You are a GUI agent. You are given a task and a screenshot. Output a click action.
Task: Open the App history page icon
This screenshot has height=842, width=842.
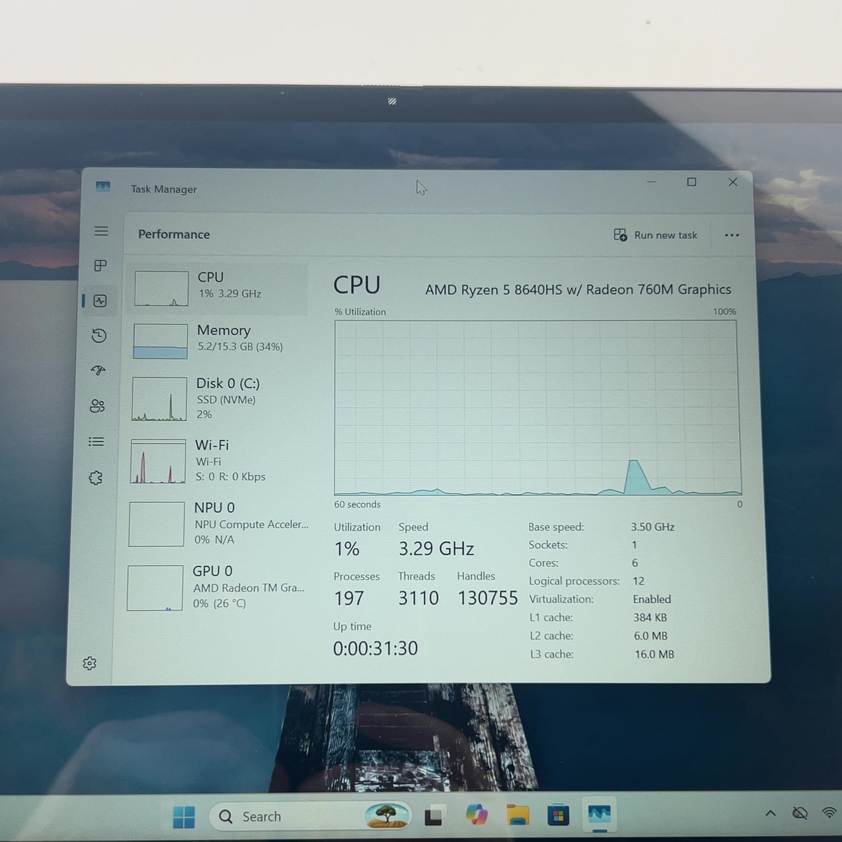click(99, 336)
